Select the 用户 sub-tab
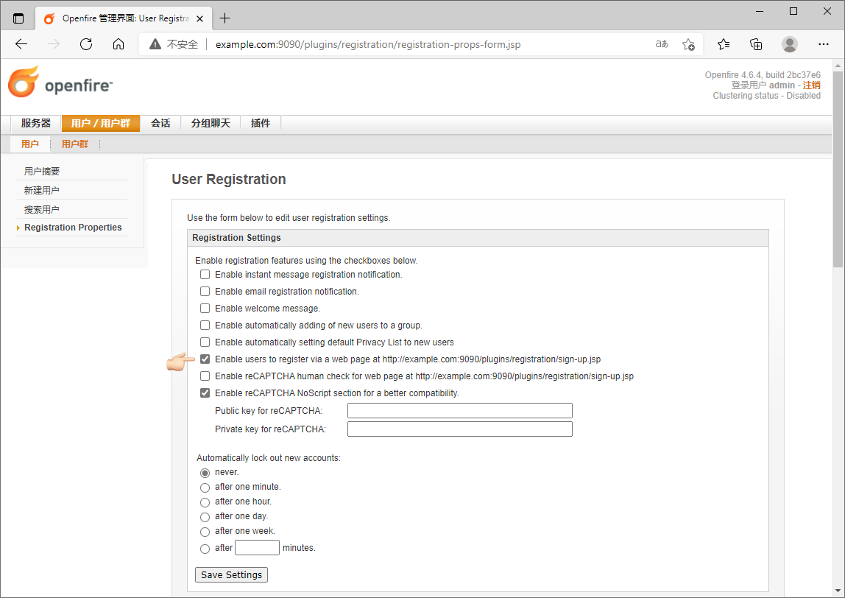Screen dimensions: 845x598 pyautogui.click(x=30, y=144)
